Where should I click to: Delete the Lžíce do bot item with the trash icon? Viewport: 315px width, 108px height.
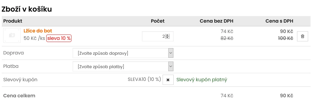pos(302,36)
